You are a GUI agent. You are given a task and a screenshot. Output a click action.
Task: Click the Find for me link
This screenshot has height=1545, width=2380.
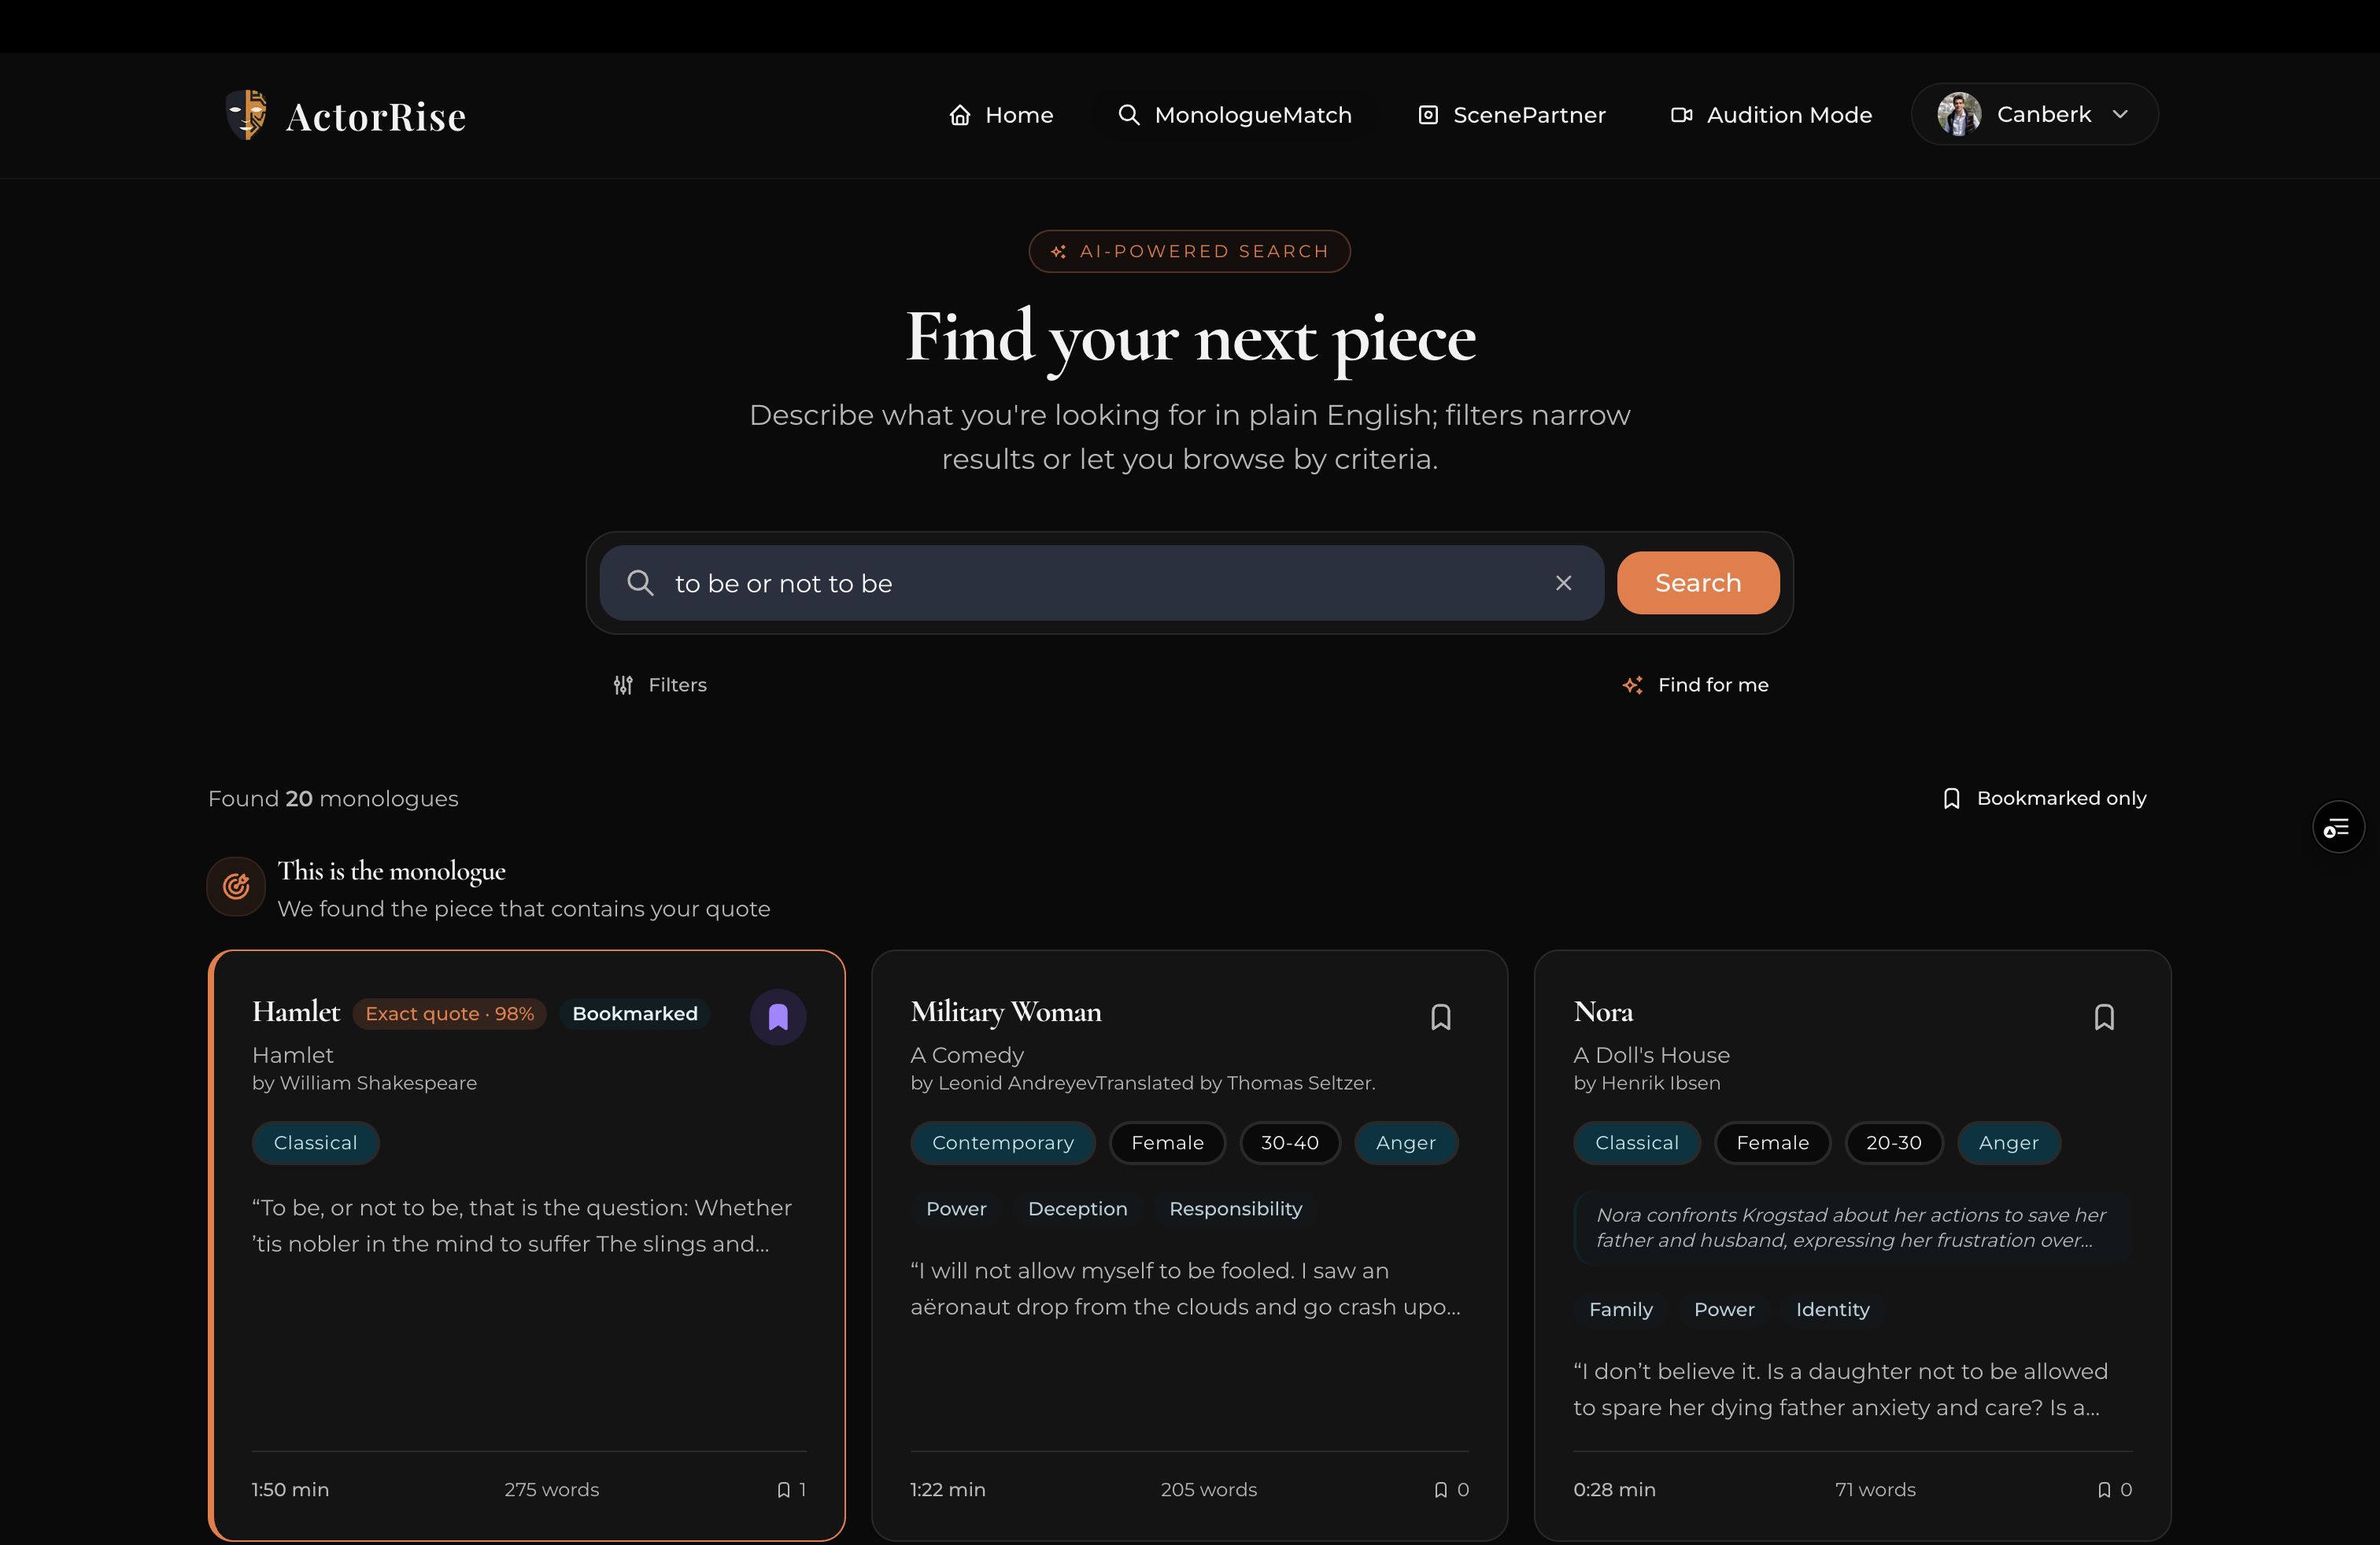pyautogui.click(x=1714, y=684)
